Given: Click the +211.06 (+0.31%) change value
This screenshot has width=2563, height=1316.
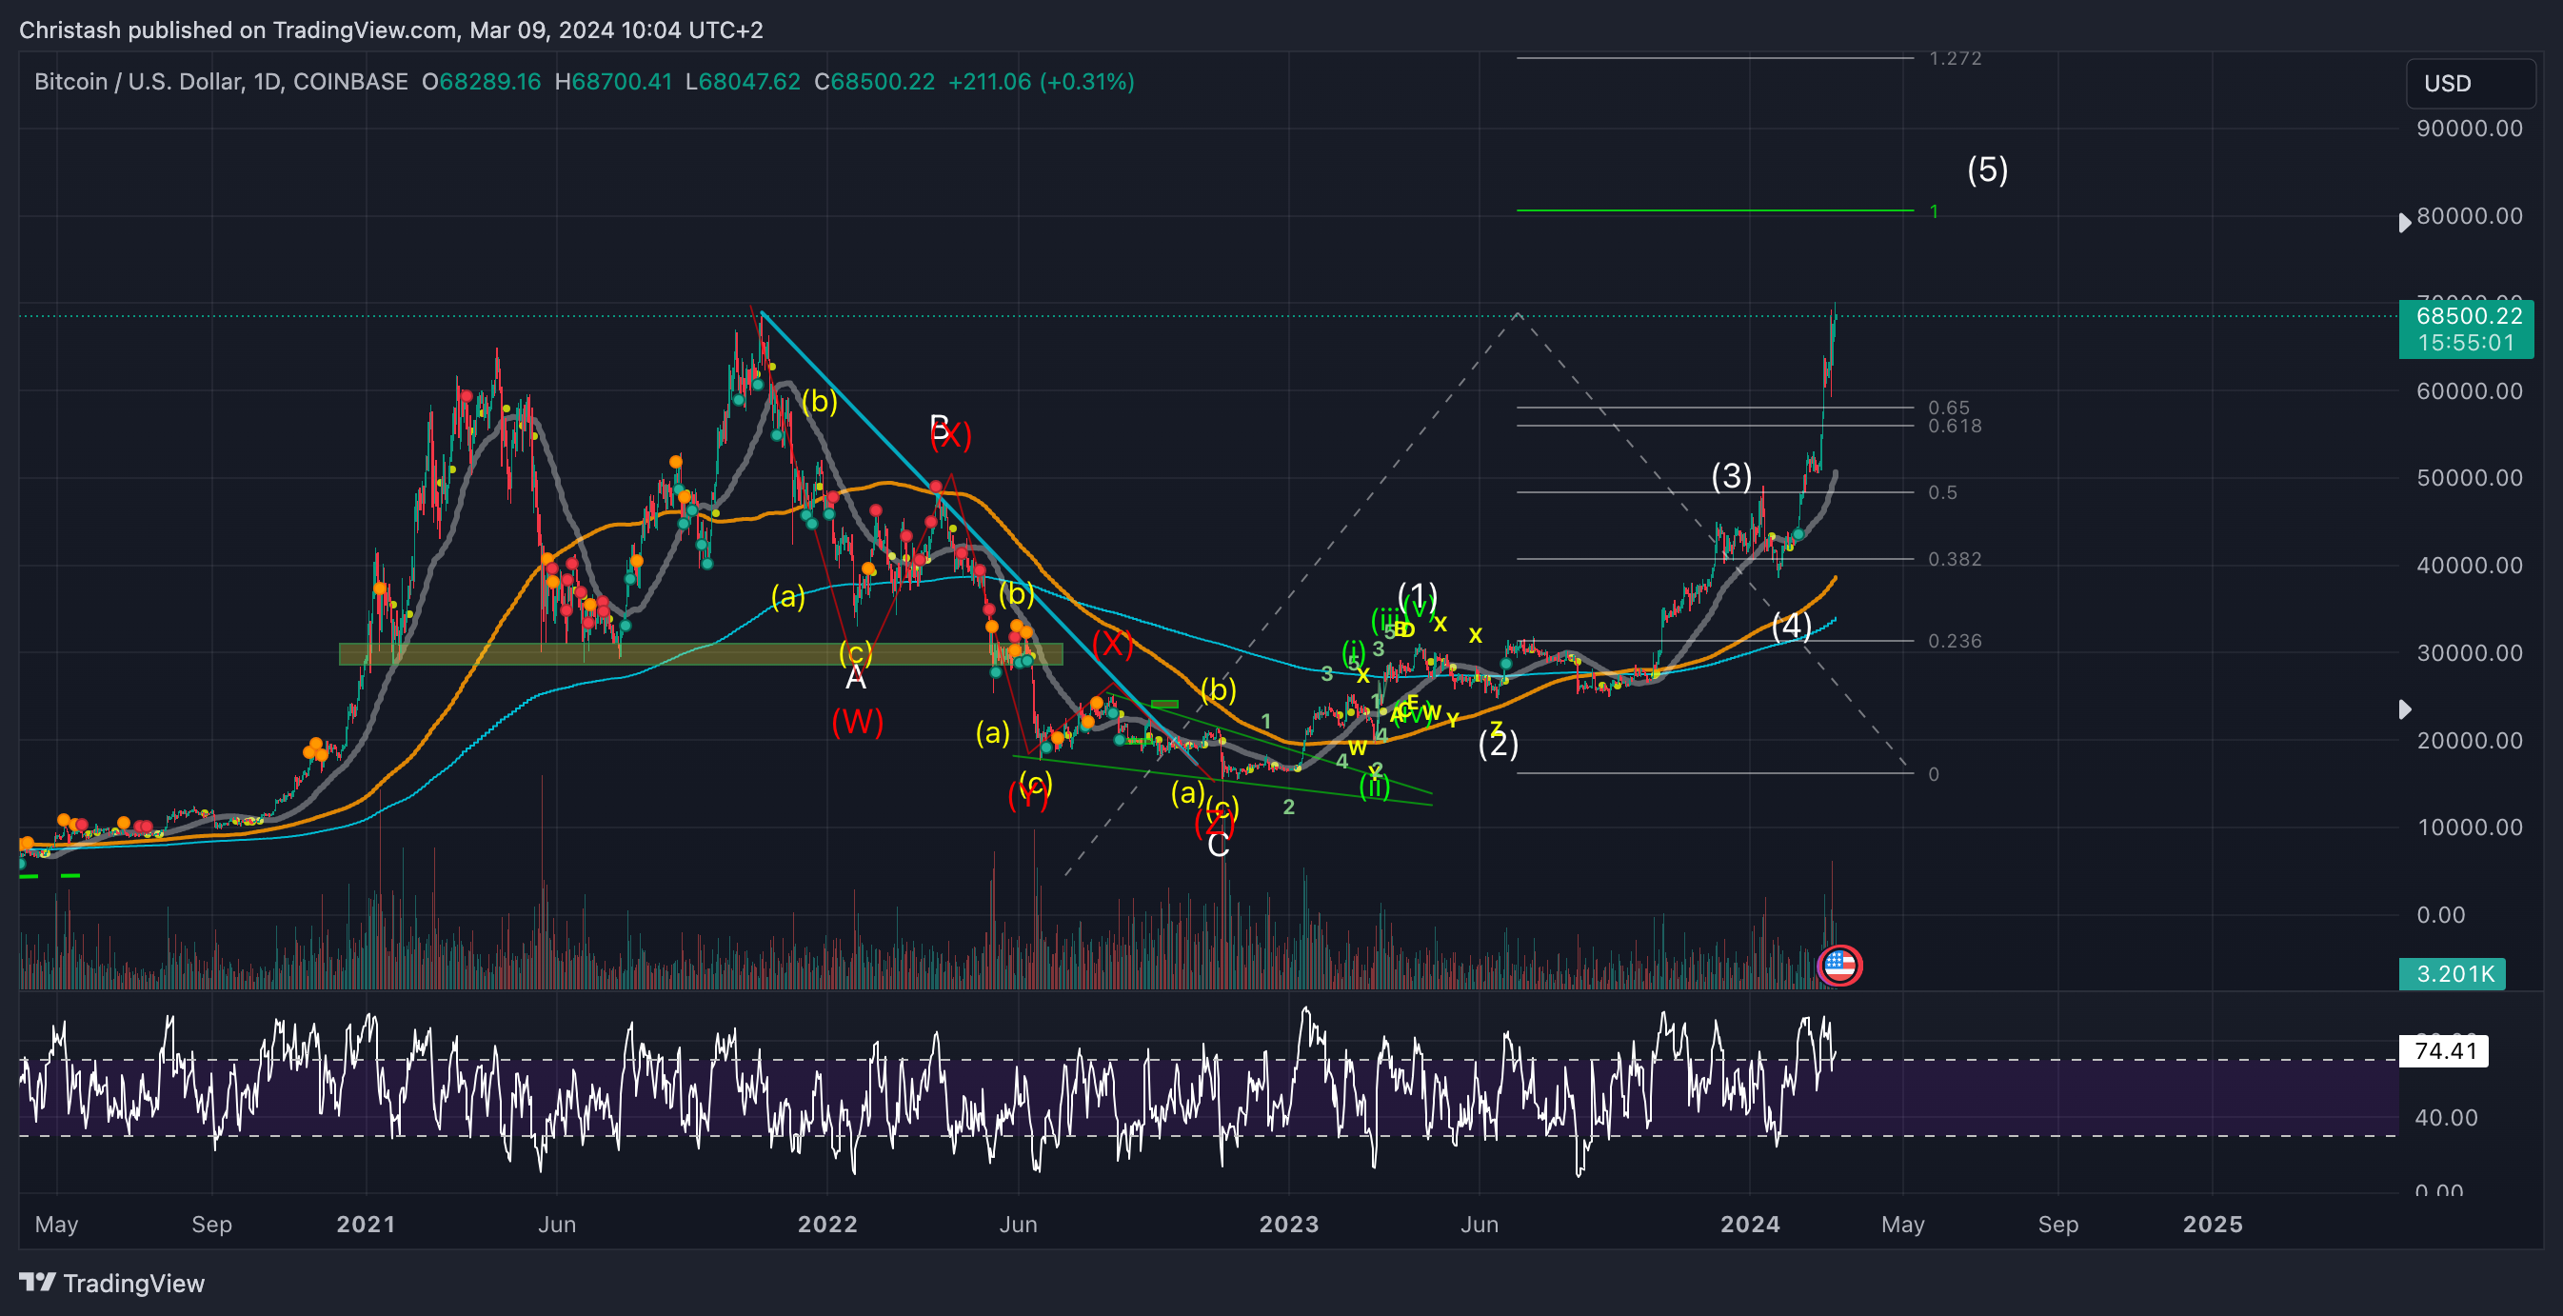Looking at the screenshot, I should pos(1041,82).
